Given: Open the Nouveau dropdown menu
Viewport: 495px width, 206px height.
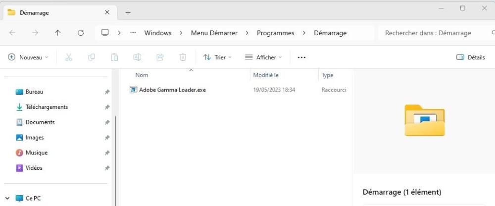Looking at the screenshot, I should pos(28,57).
